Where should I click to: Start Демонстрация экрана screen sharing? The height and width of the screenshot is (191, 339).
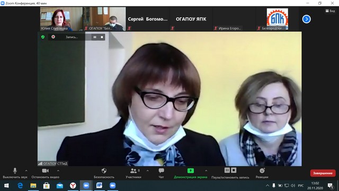pyautogui.click(x=191, y=173)
